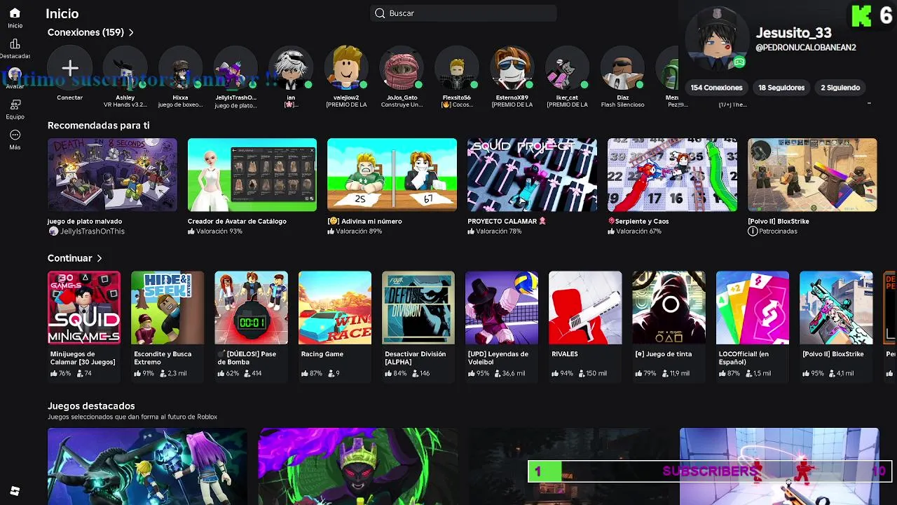The height and width of the screenshot is (505, 897).
Task: Focus the Buscar search field
Action: 463,13
